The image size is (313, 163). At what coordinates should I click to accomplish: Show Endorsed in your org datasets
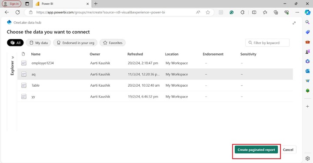coord(75,43)
